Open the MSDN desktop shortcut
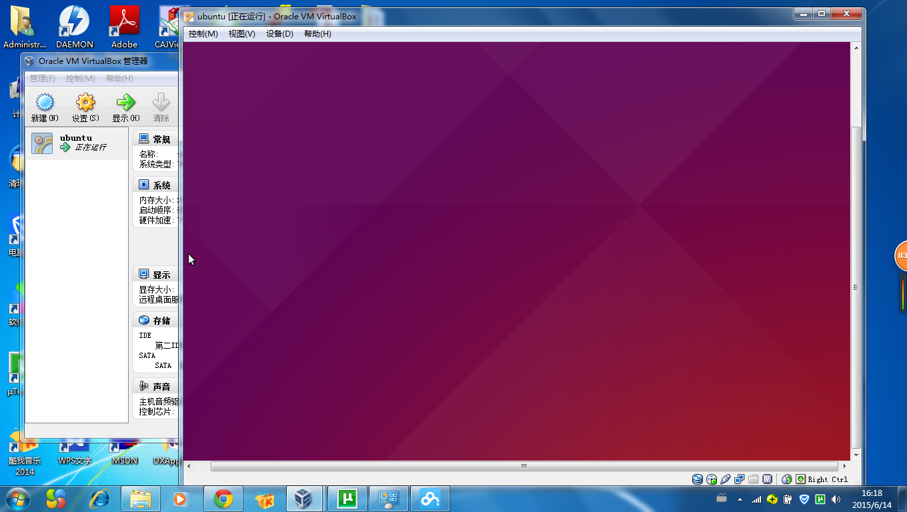 tap(125, 454)
